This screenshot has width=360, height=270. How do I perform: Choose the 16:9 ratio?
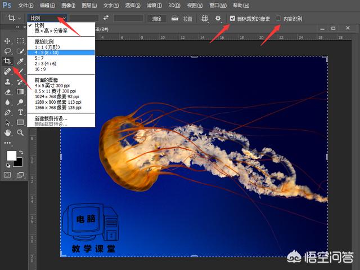click(61, 69)
